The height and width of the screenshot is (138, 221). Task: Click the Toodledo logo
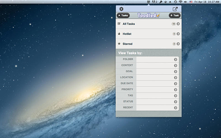148,15
